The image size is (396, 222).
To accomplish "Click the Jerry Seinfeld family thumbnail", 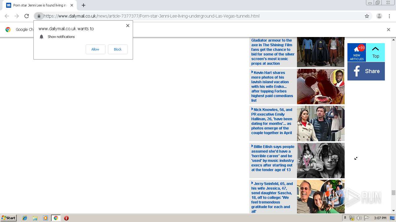I will tap(321, 196).
